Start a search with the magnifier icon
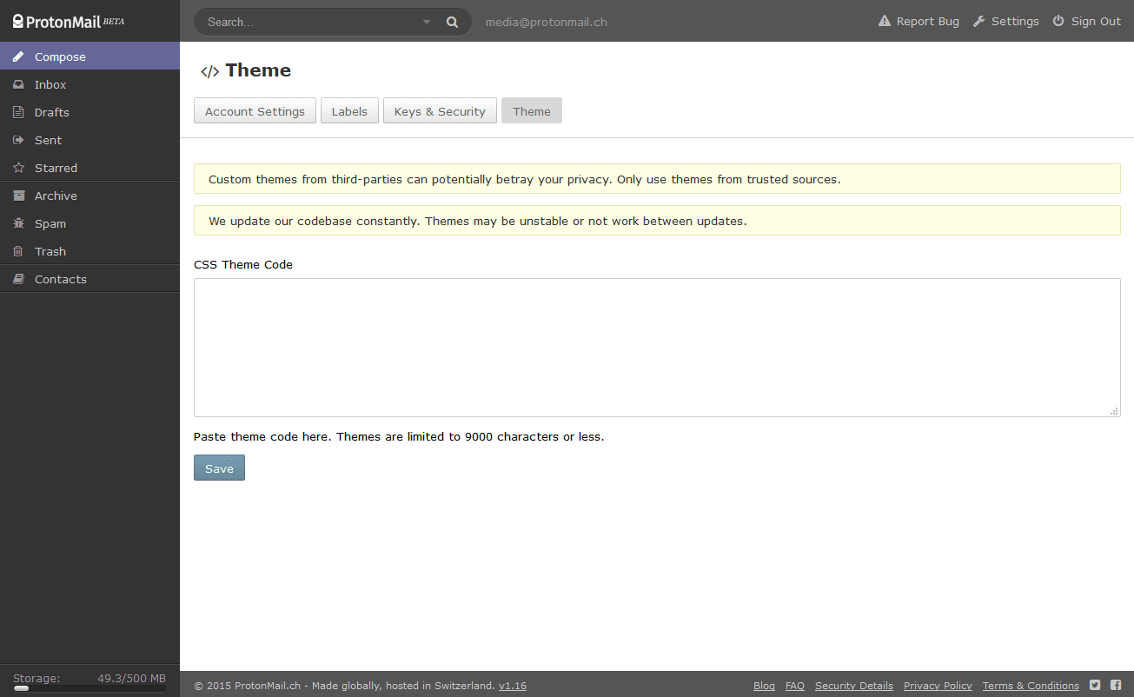 pos(452,21)
